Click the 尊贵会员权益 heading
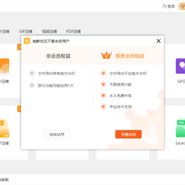This screenshot has width=185, height=185. click(130, 56)
